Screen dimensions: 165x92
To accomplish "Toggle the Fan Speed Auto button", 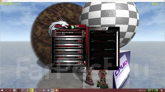I will tap(80, 62).
